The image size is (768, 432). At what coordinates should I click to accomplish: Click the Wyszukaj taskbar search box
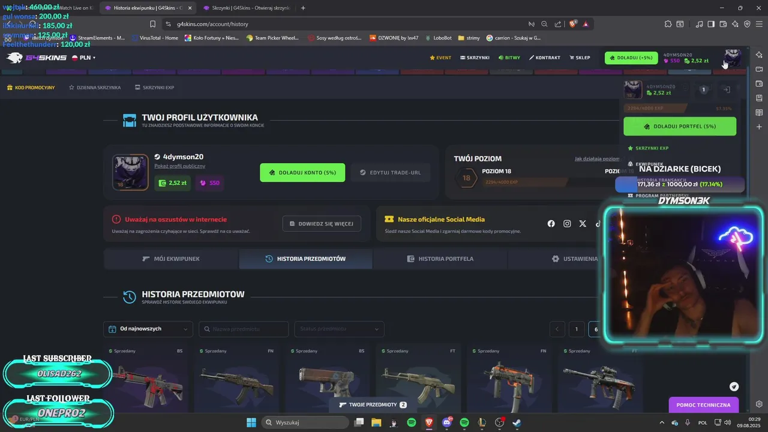(305, 422)
